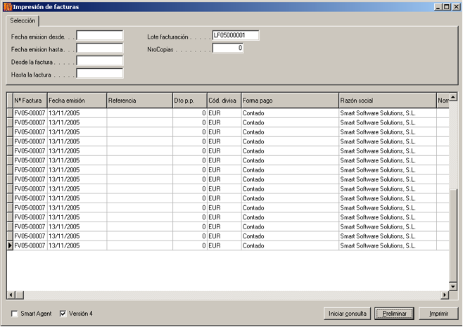Focus the Fecha emision hasta field

point(99,49)
